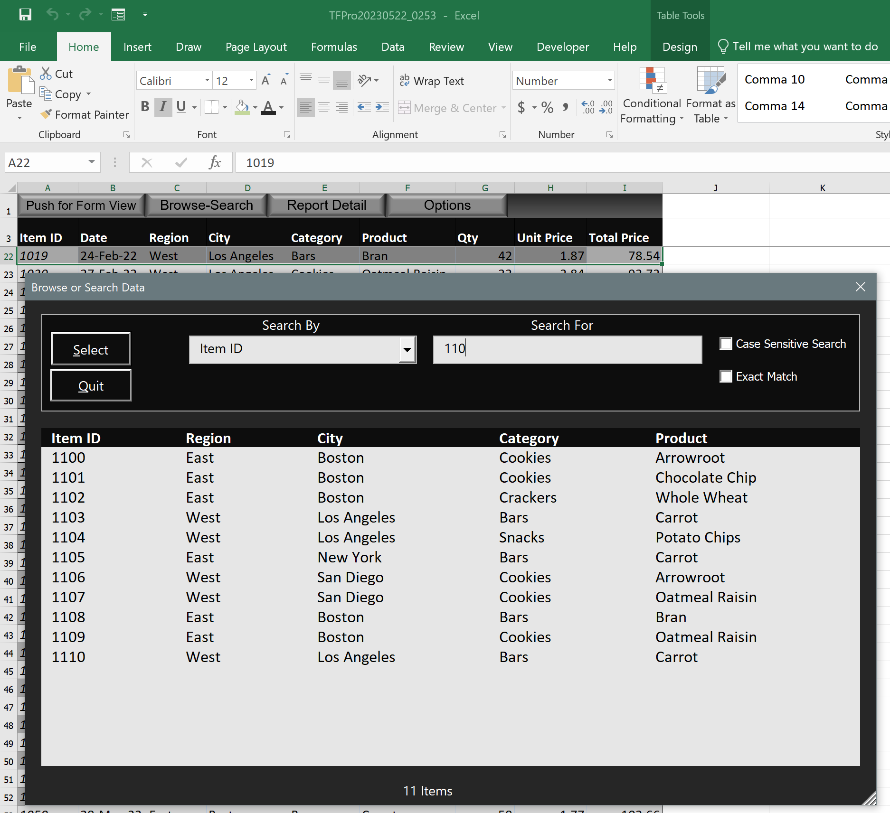This screenshot has height=813, width=890.
Task: Toggle Italic formatting
Action: pyautogui.click(x=163, y=107)
